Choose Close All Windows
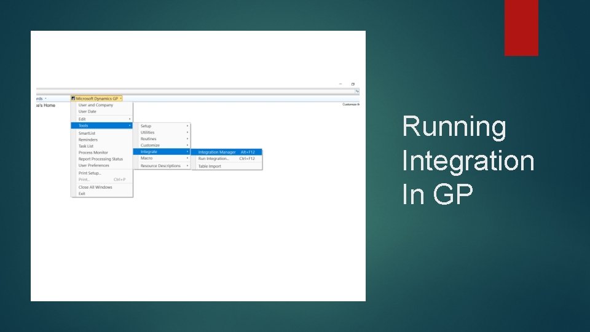The height and width of the screenshot is (332, 590). tap(102, 187)
